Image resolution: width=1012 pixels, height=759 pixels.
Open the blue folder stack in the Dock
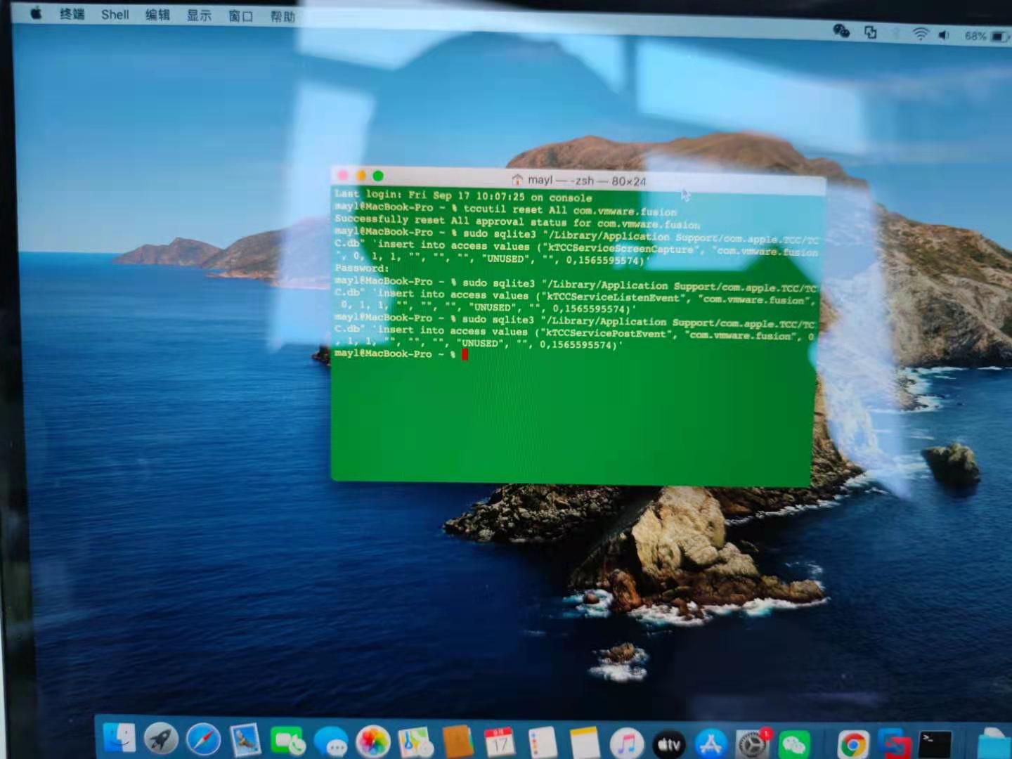(994, 745)
